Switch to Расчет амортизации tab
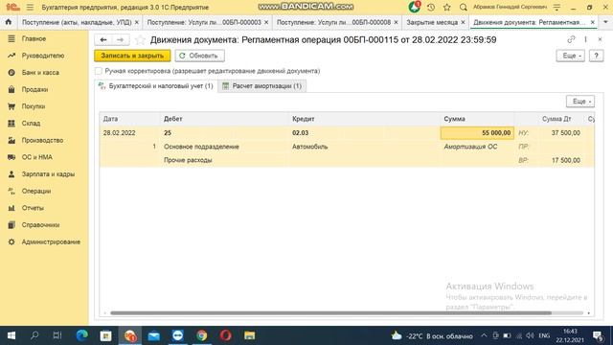The image size is (613, 345). [x=262, y=85]
